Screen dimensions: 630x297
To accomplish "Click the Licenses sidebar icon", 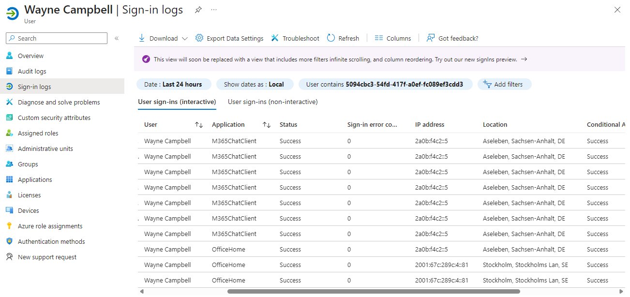I will click(9, 195).
